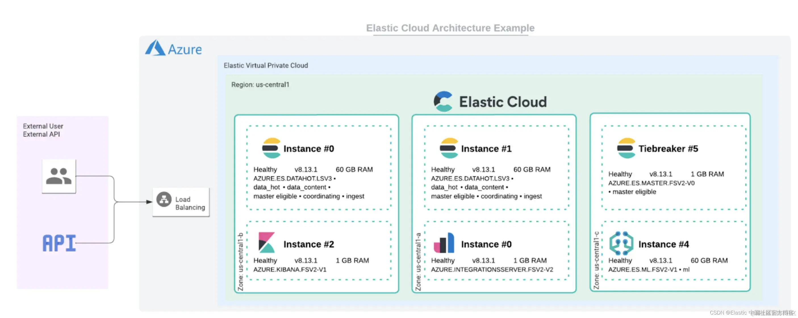
Task: Click the Zone: us-central1-b vertical label
Action: [x=240, y=262]
